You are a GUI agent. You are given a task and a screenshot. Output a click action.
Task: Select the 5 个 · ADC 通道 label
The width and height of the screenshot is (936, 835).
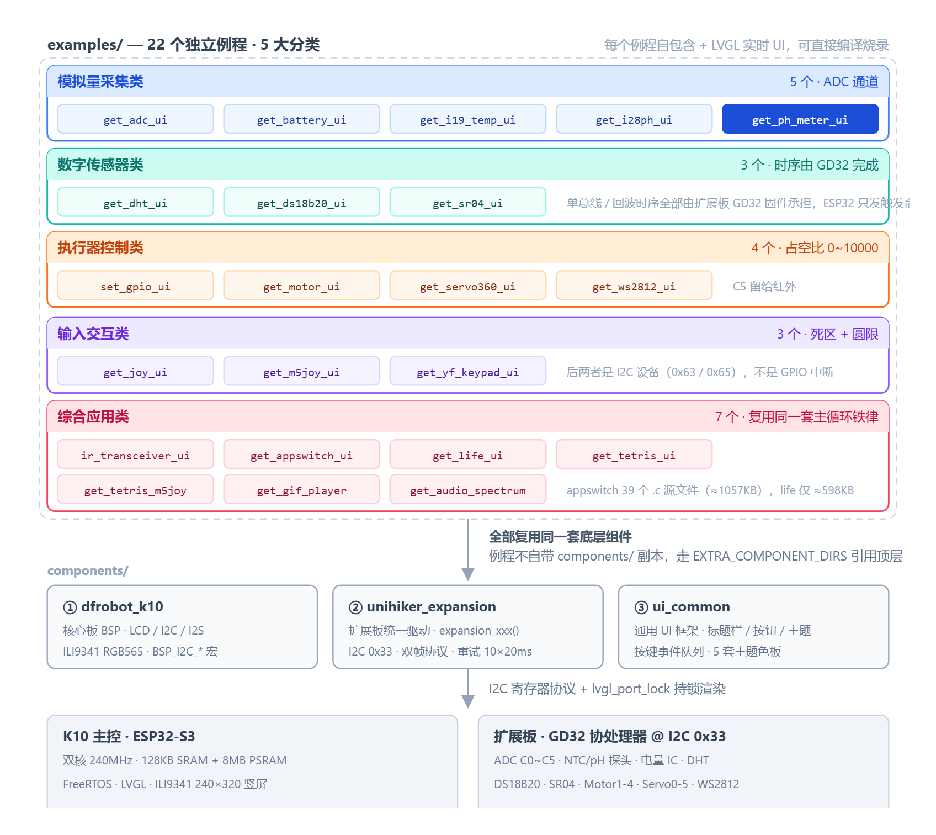(834, 82)
